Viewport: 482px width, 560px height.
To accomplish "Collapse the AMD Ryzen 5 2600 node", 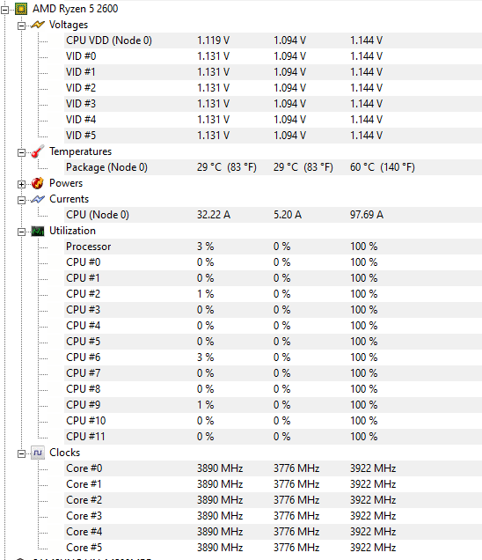I will pos(4,10).
